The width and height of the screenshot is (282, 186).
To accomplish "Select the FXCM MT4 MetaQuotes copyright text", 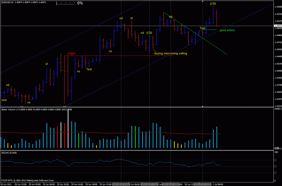I will (28, 180).
